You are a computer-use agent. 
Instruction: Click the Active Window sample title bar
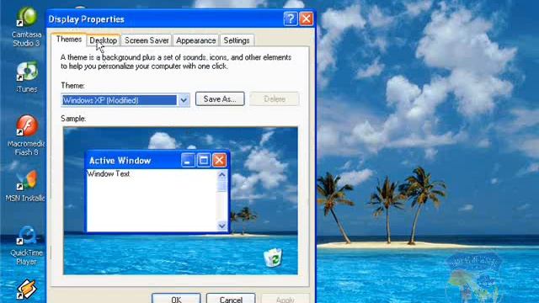tap(157, 160)
